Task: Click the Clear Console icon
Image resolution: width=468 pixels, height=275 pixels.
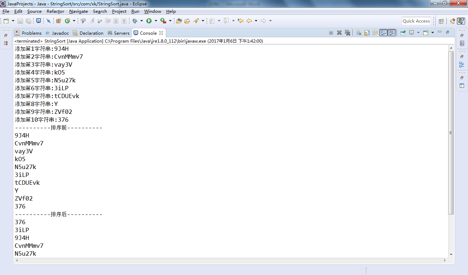Action: tap(359, 33)
